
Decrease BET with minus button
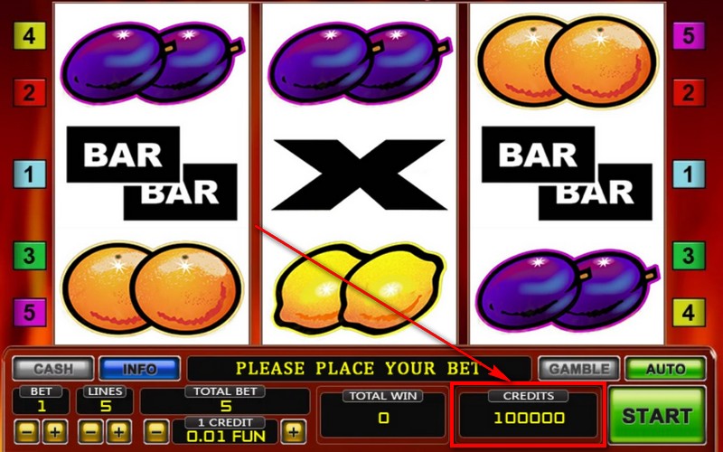[27, 432]
